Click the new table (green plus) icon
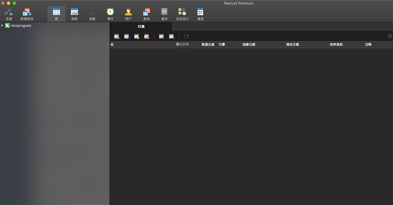The height and width of the screenshot is (205, 393). pos(137,36)
